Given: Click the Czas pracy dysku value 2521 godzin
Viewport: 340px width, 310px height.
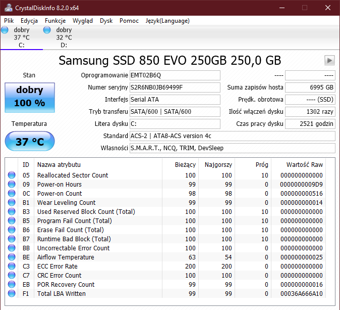Looking at the screenshot, I should tap(310, 124).
